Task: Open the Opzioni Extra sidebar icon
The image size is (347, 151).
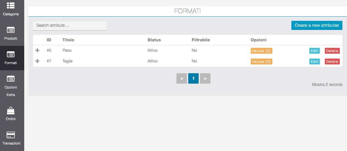Action: 11,79
